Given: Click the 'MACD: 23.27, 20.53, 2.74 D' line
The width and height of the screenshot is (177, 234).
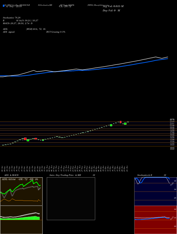Looking at the screenshot, I should point(18,23).
